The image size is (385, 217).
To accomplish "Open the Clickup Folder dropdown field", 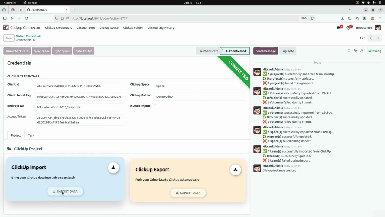I will [x=200, y=96].
